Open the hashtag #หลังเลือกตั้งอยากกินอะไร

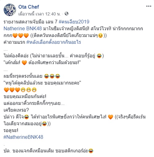(54, 42)
